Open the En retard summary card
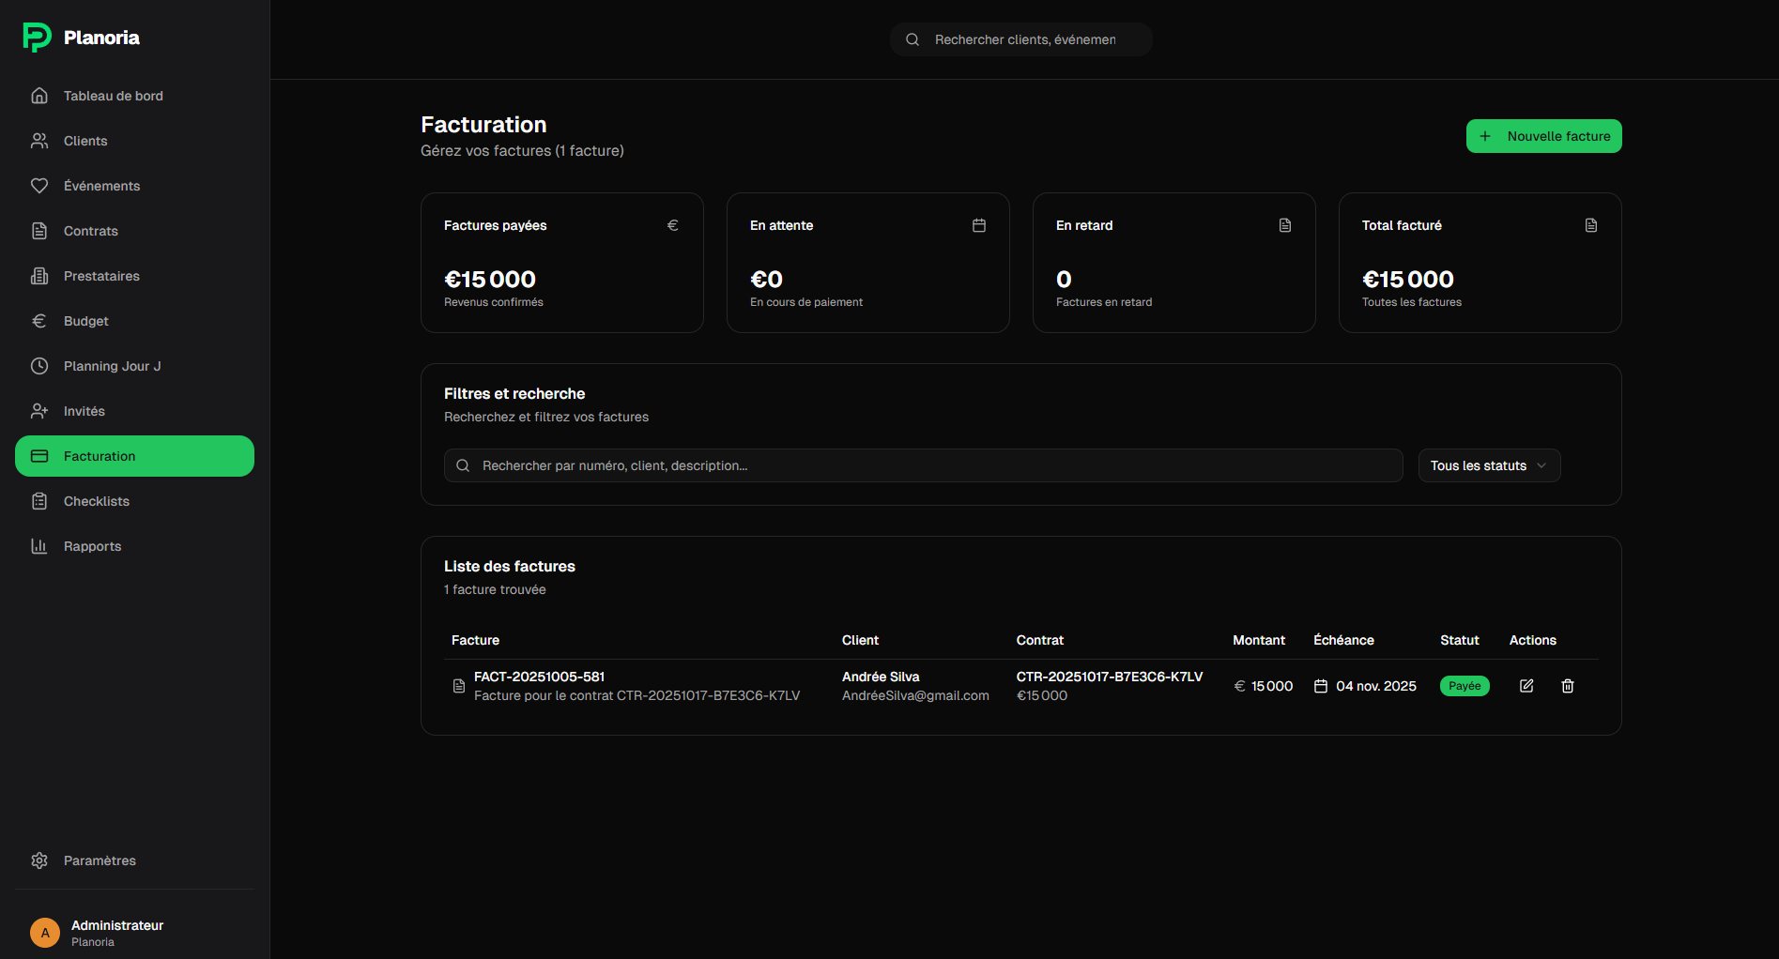This screenshot has height=959, width=1779. click(x=1174, y=263)
